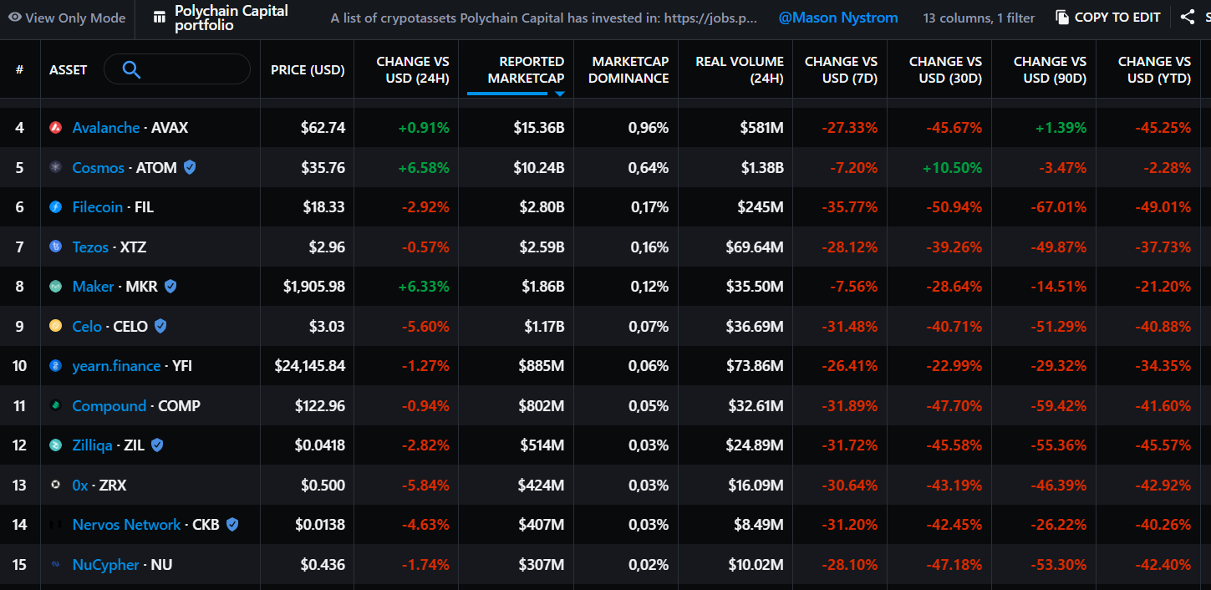Image resolution: width=1211 pixels, height=590 pixels.
Task: Click the Celo yellow coin icon
Action: [56, 327]
